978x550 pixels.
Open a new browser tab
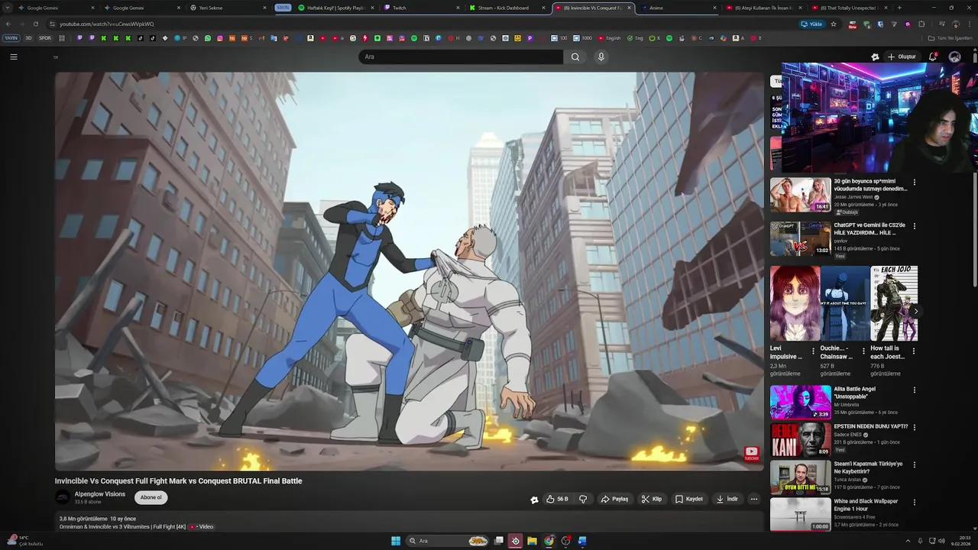point(899,8)
